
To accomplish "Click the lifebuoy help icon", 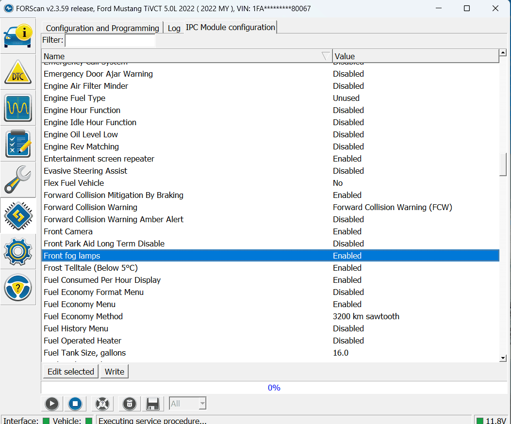I will (102, 404).
